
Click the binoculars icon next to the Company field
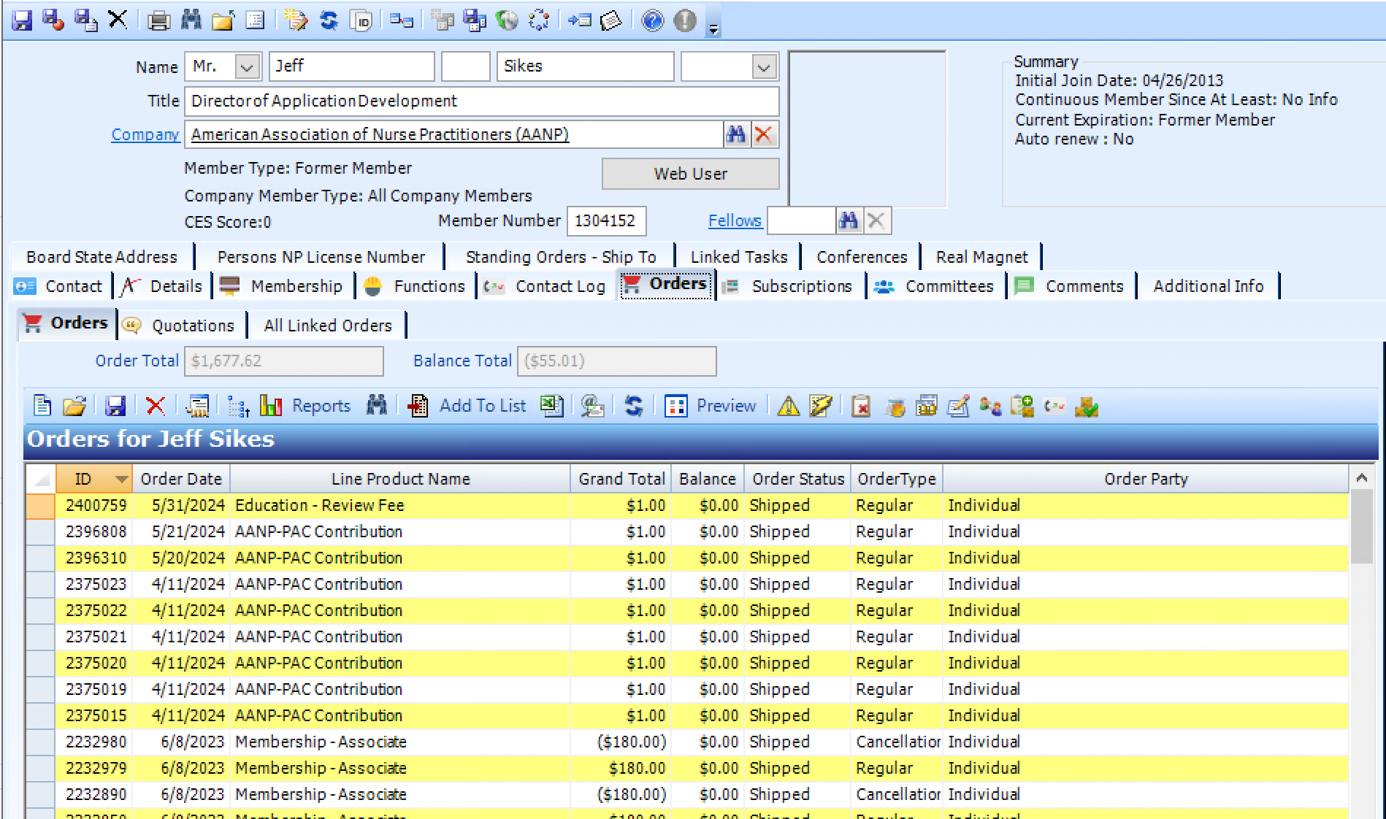click(x=736, y=134)
